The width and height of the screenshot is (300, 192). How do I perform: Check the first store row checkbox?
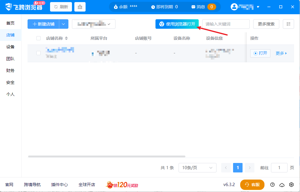click(38, 53)
